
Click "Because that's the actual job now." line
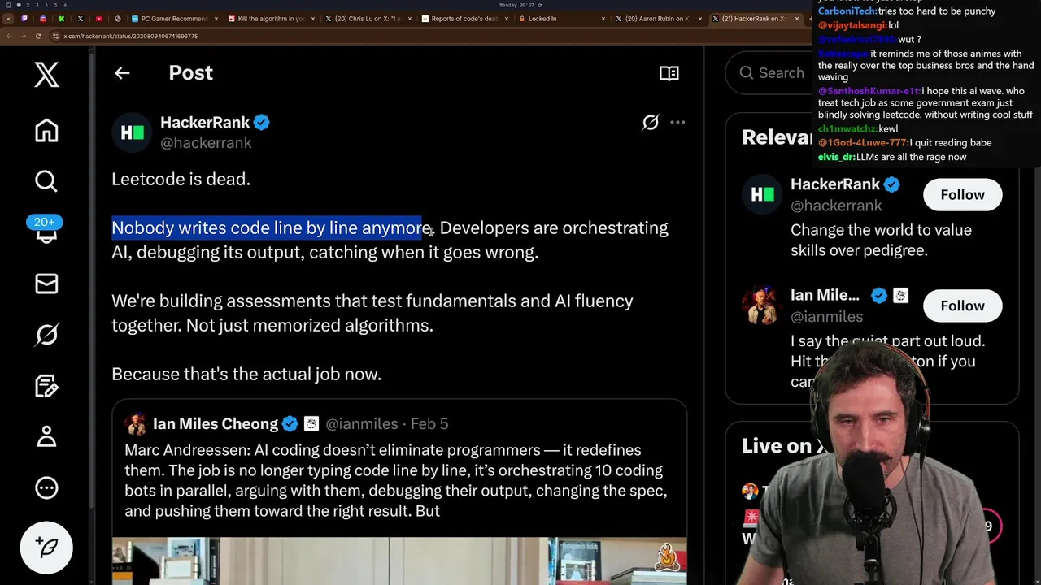click(246, 374)
